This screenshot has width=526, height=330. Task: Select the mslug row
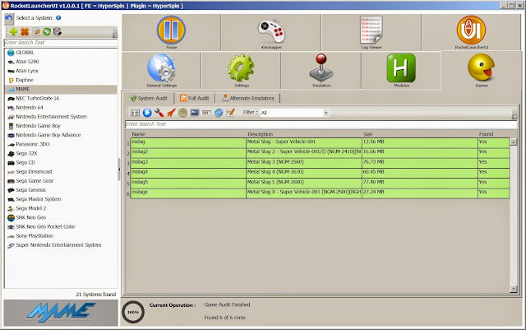point(320,143)
